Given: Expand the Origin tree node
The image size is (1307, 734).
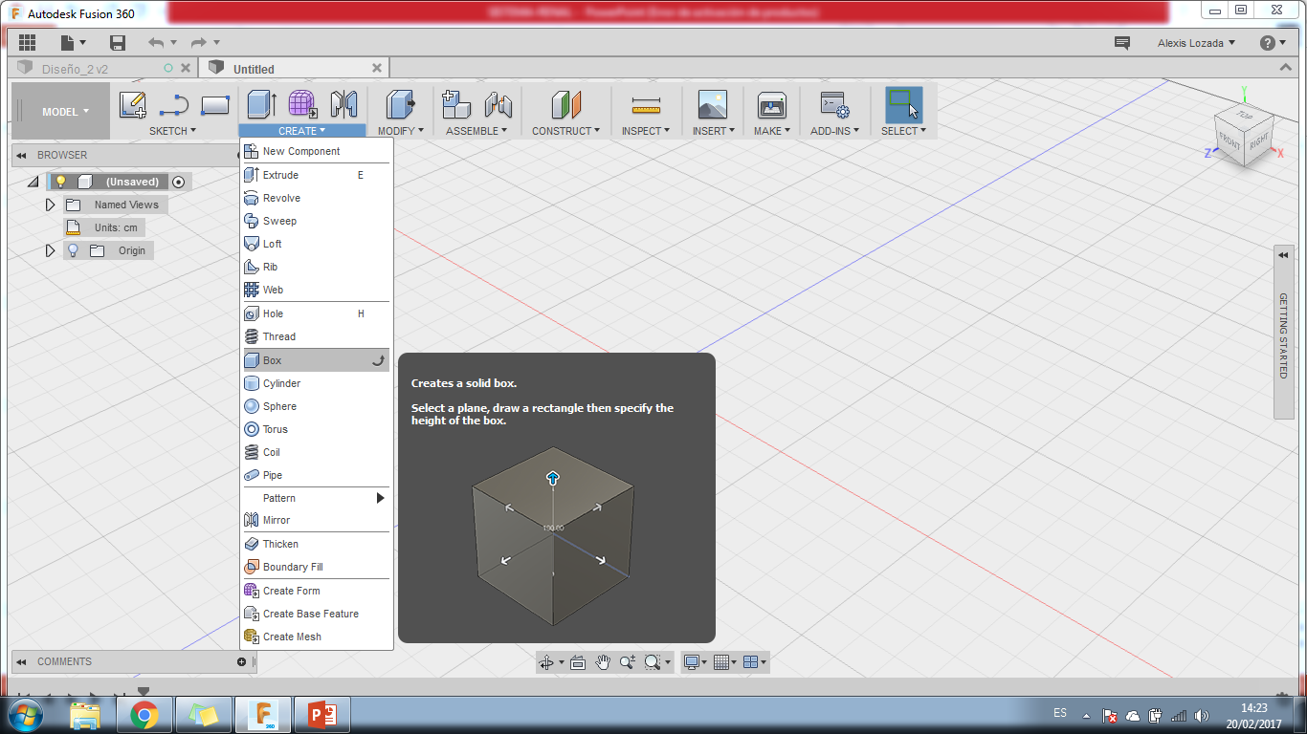Looking at the screenshot, I should (51, 250).
